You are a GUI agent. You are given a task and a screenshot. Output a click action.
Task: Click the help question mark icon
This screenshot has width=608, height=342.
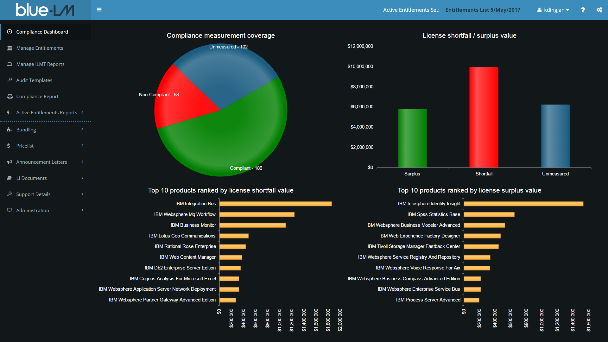(583, 10)
